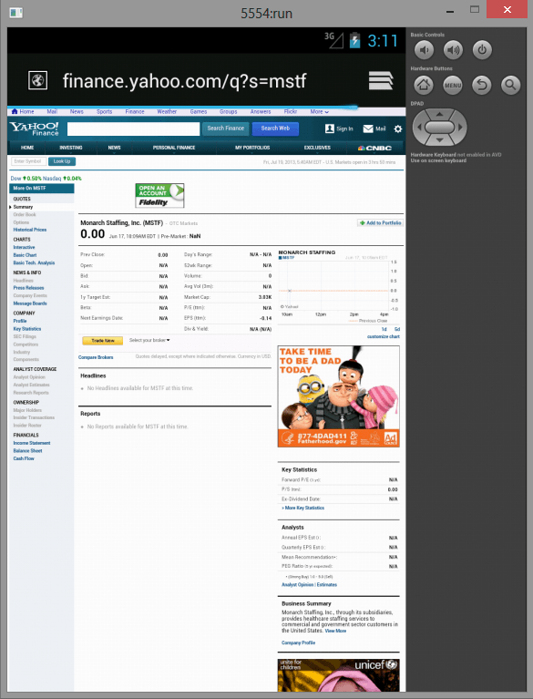Click the emulator power button

(482, 50)
